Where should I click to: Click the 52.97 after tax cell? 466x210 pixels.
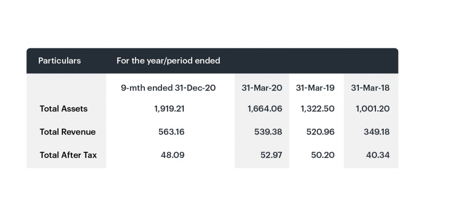coord(271,155)
